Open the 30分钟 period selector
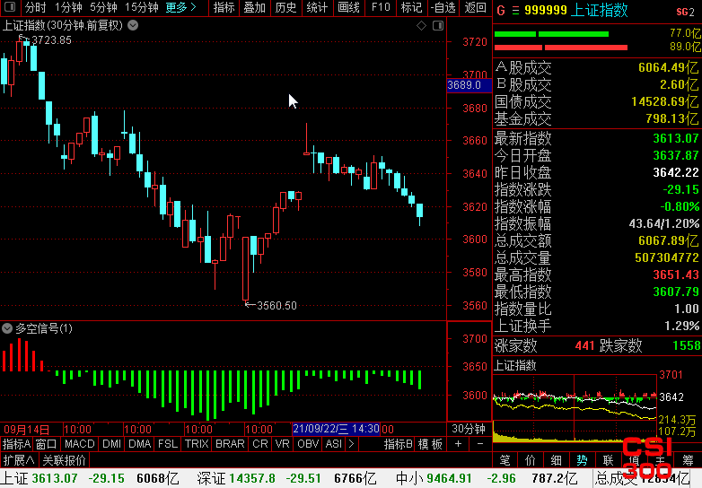Viewport: 702px width, 488px height. click(x=469, y=429)
